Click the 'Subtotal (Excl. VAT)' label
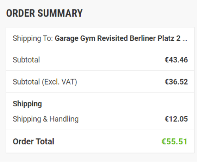197x166 pixels. pyautogui.click(x=45, y=82)
